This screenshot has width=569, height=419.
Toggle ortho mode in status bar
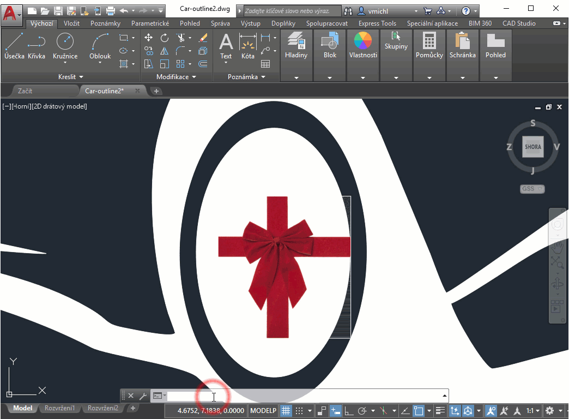pyautogui.click(x=349, y=410)
